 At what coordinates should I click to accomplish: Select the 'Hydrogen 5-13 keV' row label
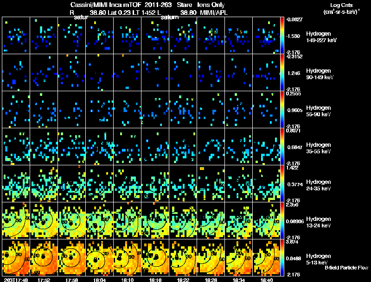[319, 259]
